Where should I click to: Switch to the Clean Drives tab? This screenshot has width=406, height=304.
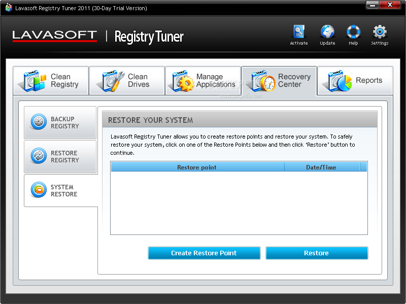[x=127, y=81]
